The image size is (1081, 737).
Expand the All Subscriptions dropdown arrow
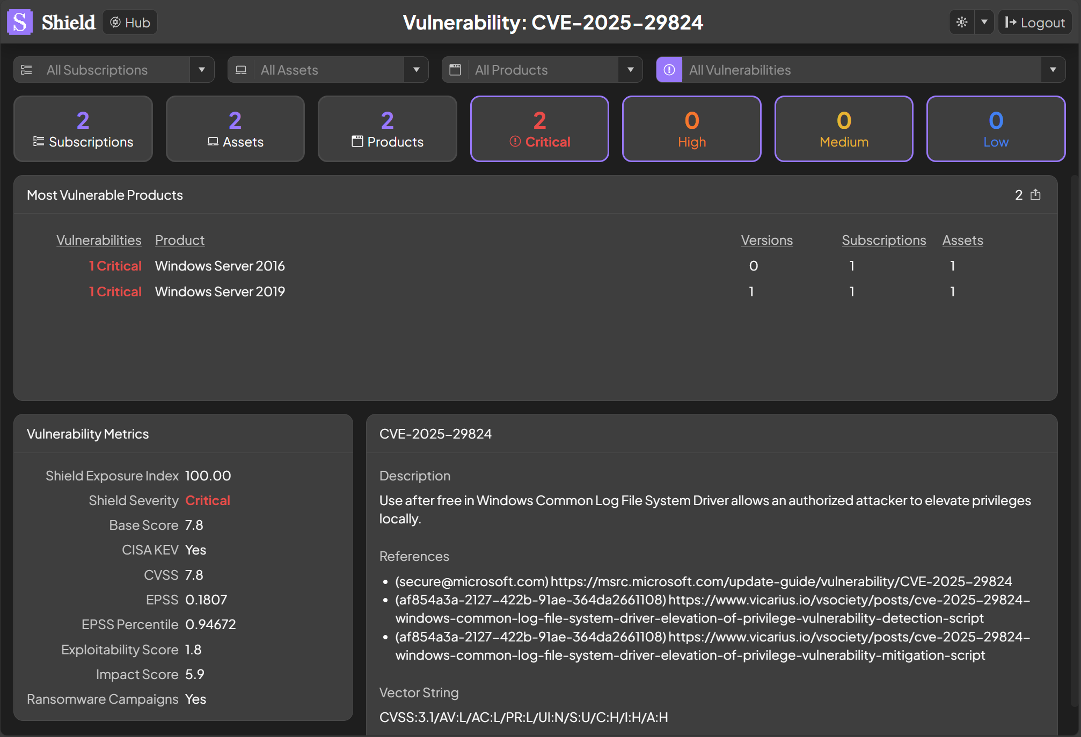(x=202, y=70)
